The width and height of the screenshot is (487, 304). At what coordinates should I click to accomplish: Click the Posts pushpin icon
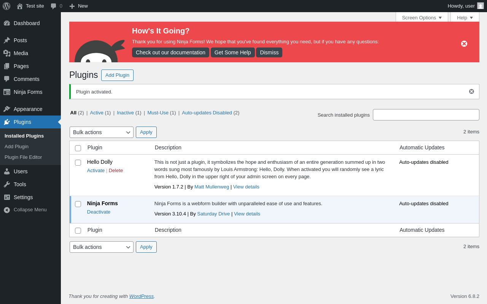[x=7, y=40]
